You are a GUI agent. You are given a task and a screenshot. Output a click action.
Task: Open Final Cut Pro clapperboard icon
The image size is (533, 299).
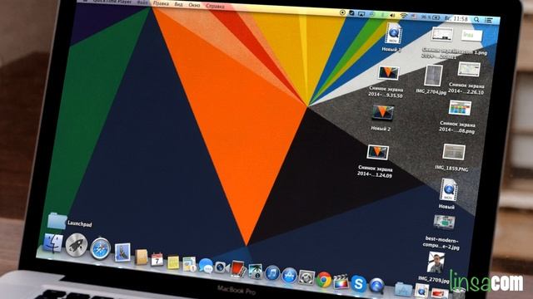point(341,282)
